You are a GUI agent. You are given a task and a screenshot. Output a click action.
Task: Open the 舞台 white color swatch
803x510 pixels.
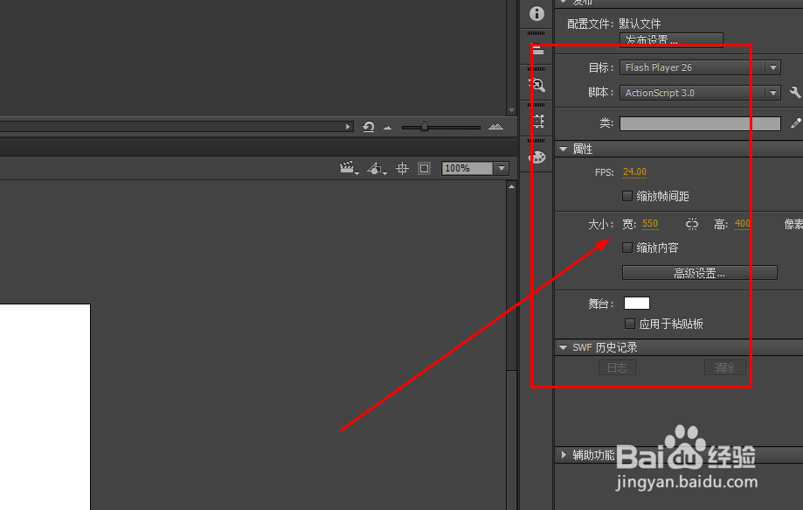[x=637, y=304]
